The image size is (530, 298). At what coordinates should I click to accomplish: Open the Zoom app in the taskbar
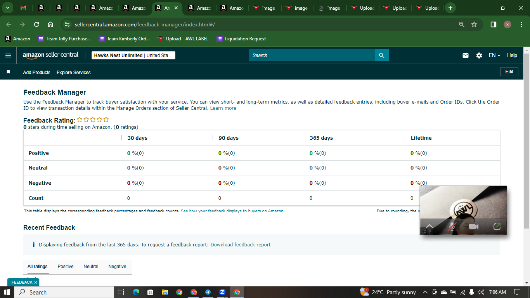[222, 292]
